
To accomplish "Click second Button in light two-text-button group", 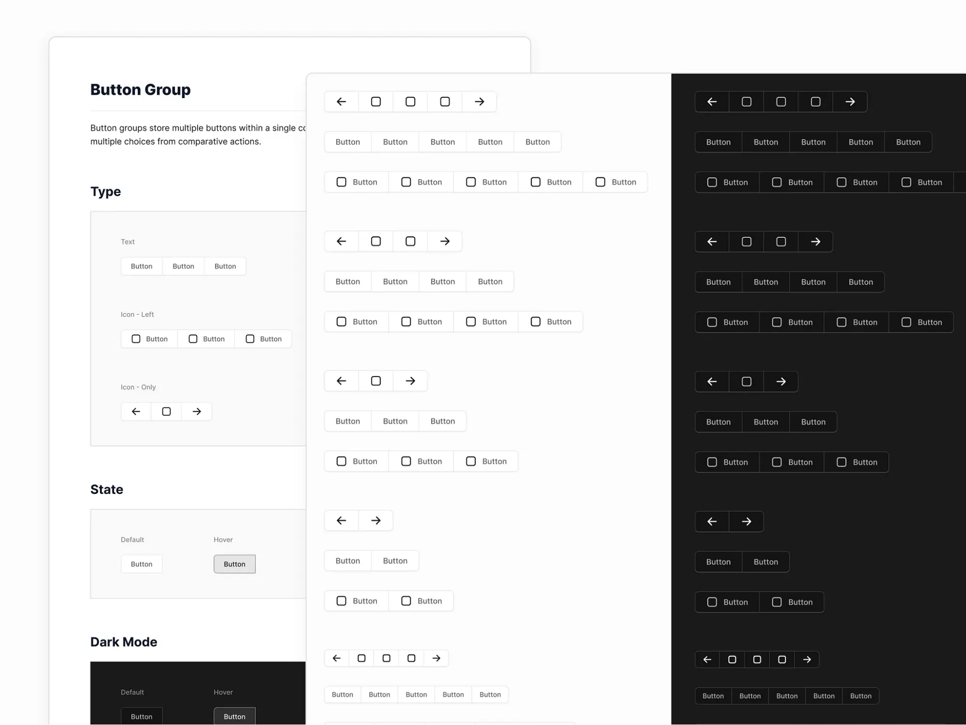I will [395, 561].
